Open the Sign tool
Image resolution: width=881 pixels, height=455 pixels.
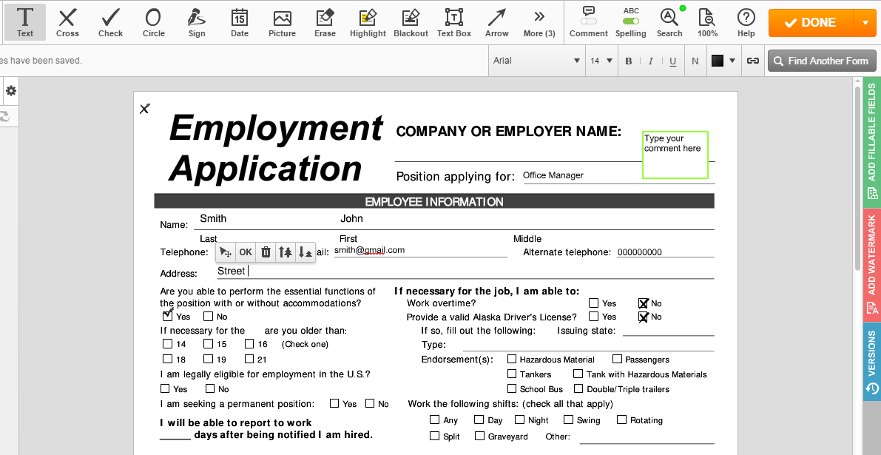pyautogui.click(x=197, y=22)
